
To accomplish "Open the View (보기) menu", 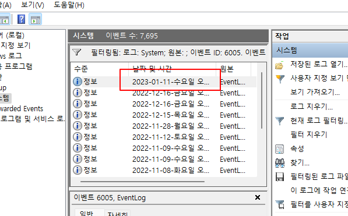I will [x=33, y=5].
